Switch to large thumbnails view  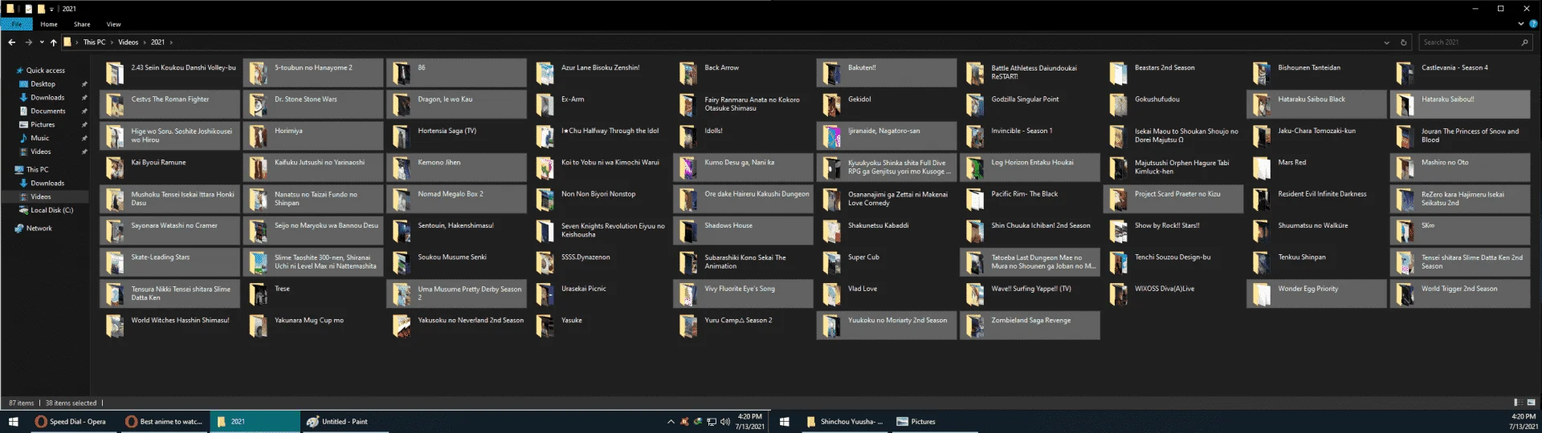click(1531, 403)
